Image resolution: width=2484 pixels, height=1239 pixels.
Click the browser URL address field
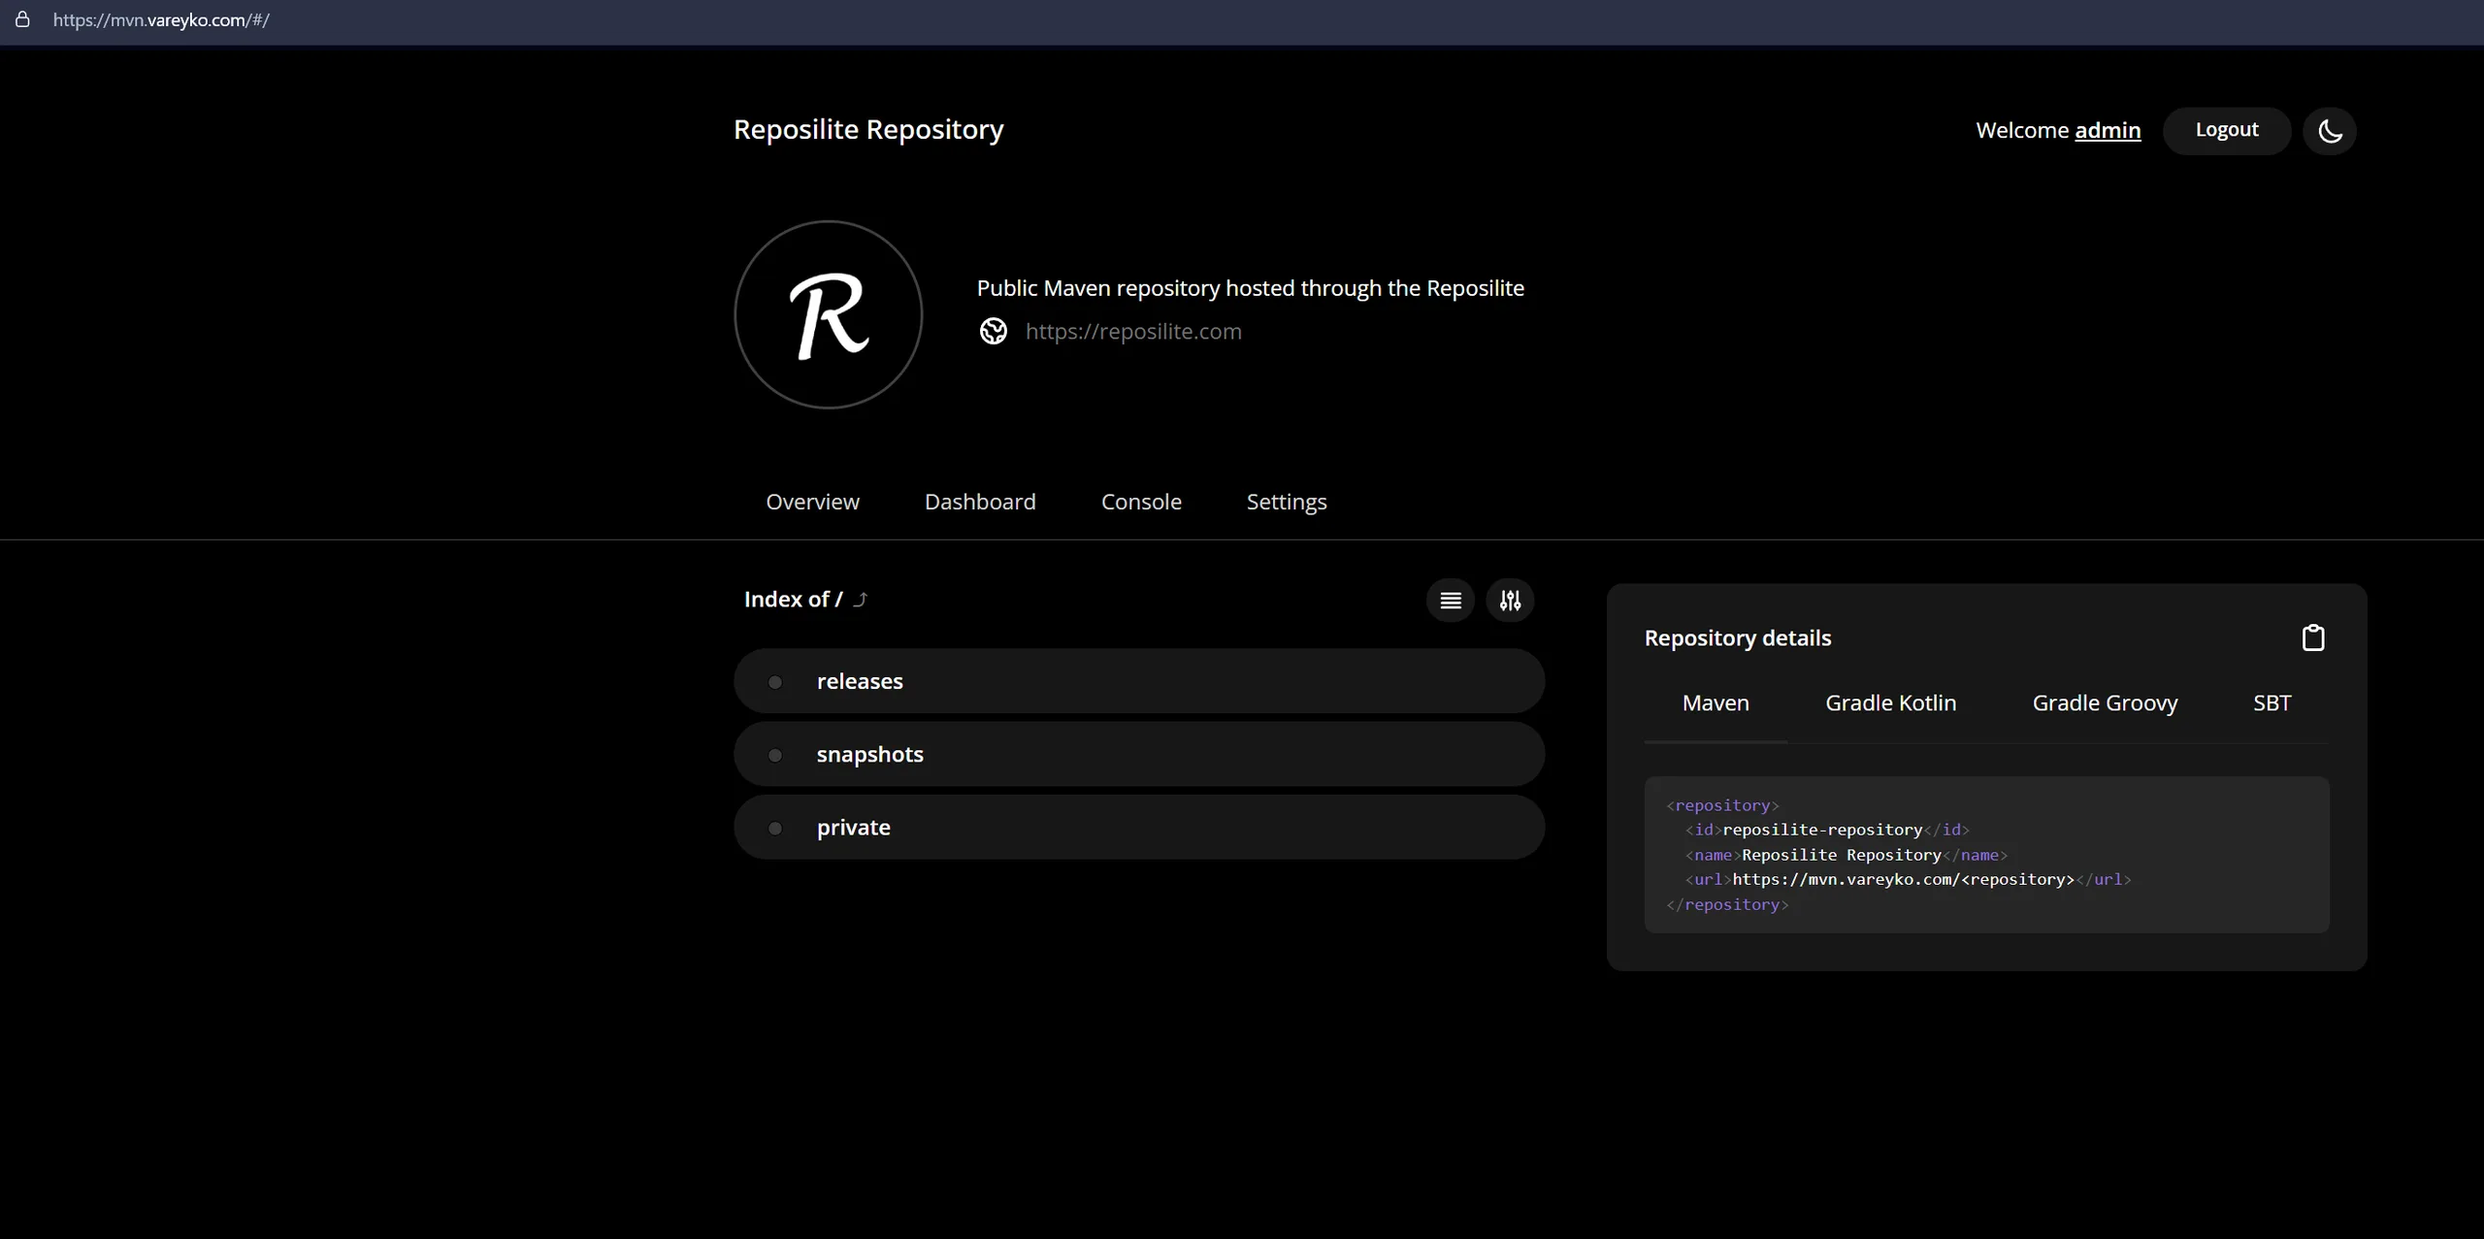(x=161, y=19)
